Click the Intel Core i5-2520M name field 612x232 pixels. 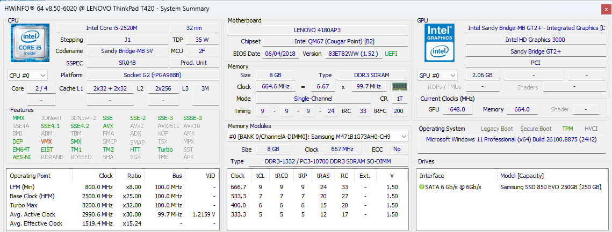(112, 28)
